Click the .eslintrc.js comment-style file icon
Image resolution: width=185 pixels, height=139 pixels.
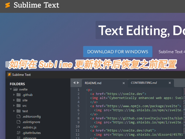click(x=18, y=127)
